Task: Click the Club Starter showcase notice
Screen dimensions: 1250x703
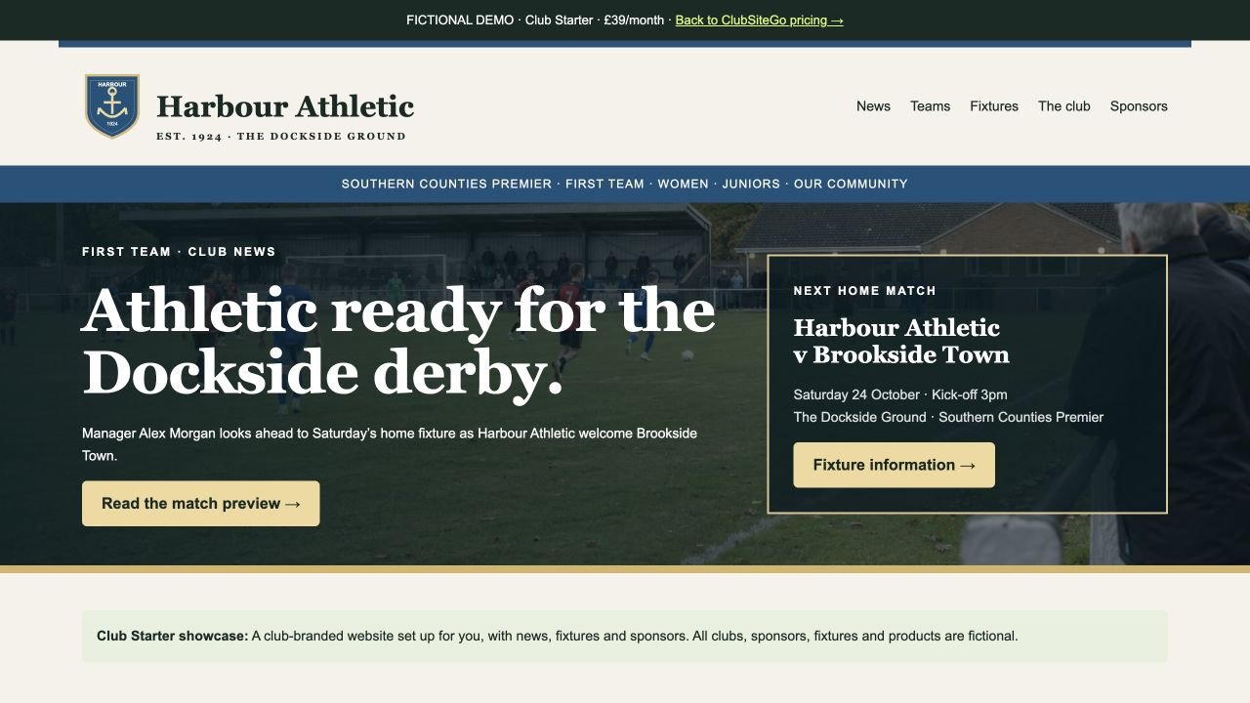Action: pyautogui.click(x=625, y=636)
